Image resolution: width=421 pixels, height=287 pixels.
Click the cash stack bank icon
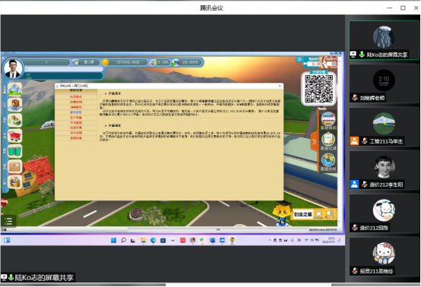(x=14, y=120)
